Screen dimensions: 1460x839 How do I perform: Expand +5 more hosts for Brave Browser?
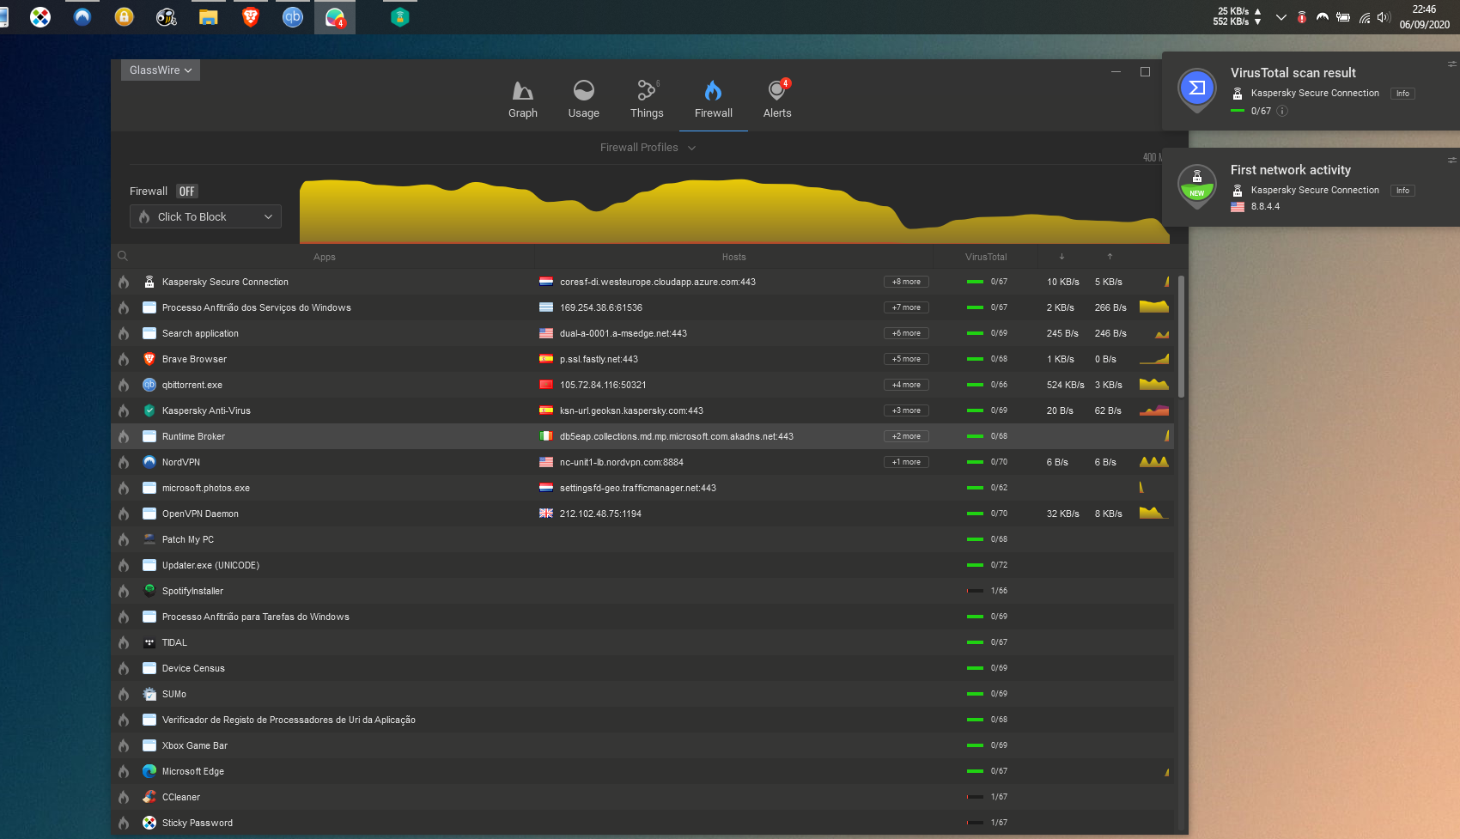[x=906, y=359]
